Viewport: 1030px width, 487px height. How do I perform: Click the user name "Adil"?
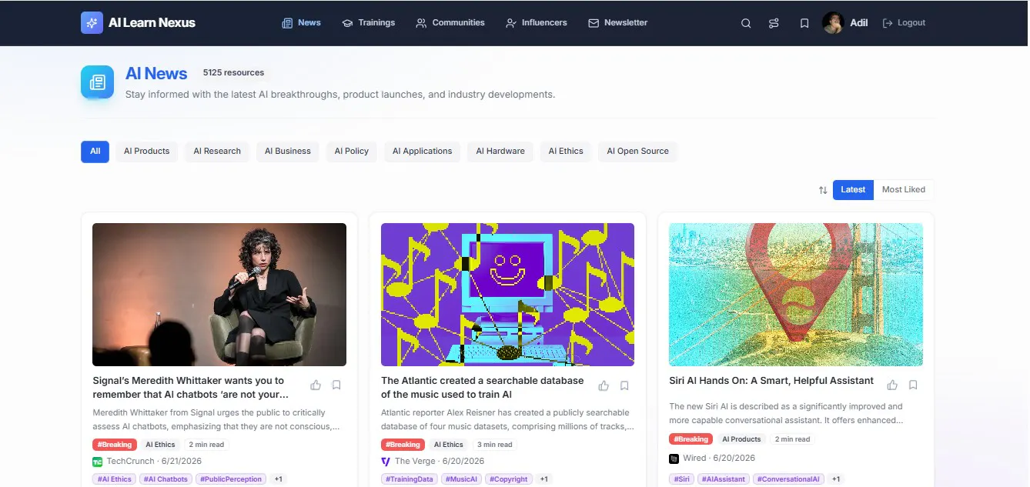click(x=859, y=23)
